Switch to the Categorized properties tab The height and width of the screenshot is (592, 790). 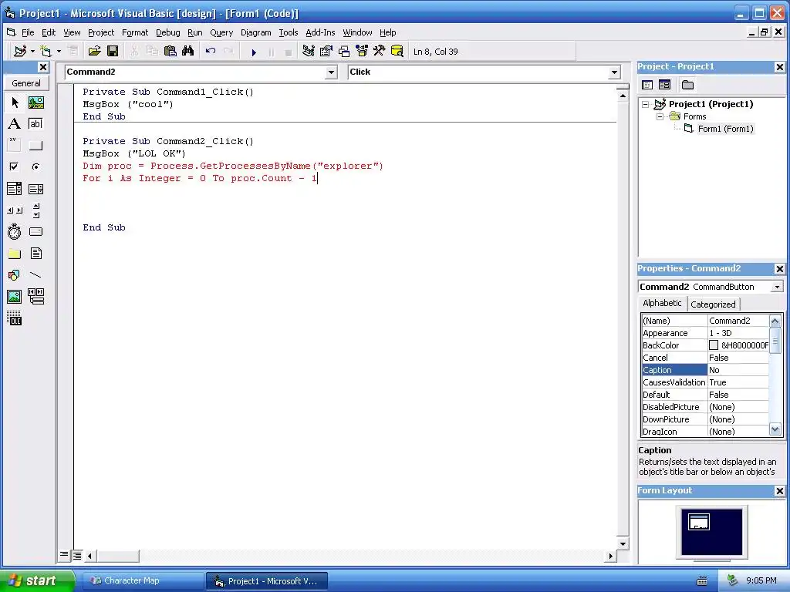[x=713, y=304]
